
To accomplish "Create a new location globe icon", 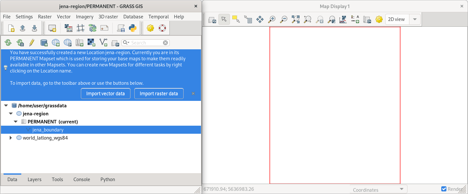I will click(56, 43).
